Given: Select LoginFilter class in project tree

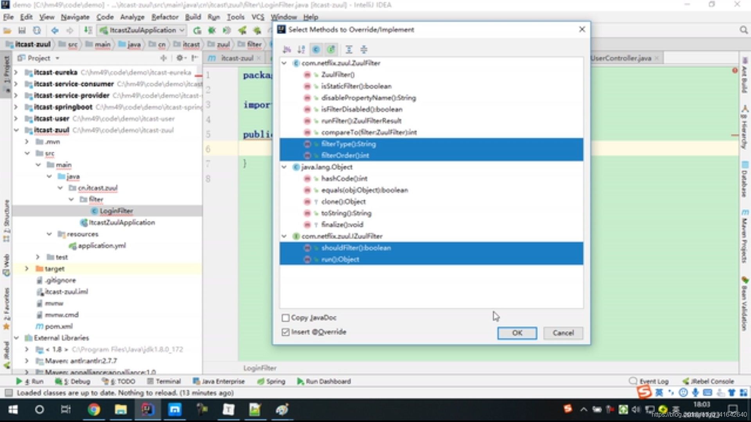Looking at the screenshot, I should [x=116, y=211].
